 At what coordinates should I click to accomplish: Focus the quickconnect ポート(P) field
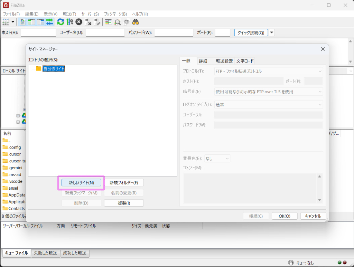pos(222,33)
